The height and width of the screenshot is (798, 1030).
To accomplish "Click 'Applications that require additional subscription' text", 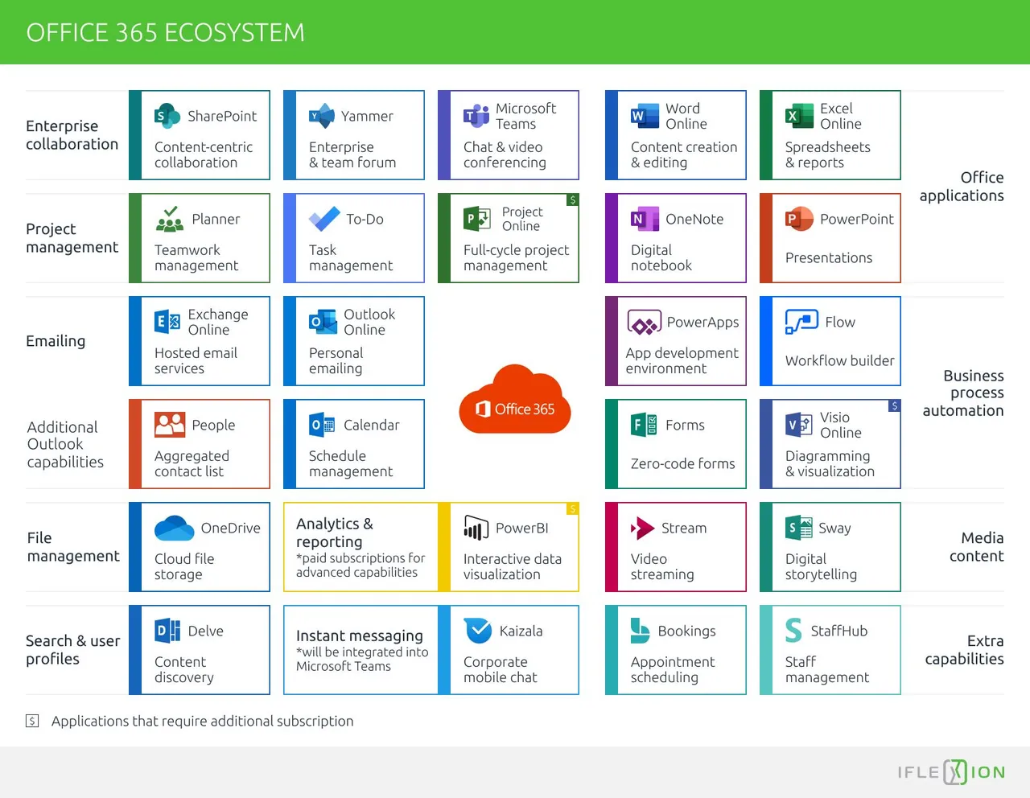I will pos(202,722).
